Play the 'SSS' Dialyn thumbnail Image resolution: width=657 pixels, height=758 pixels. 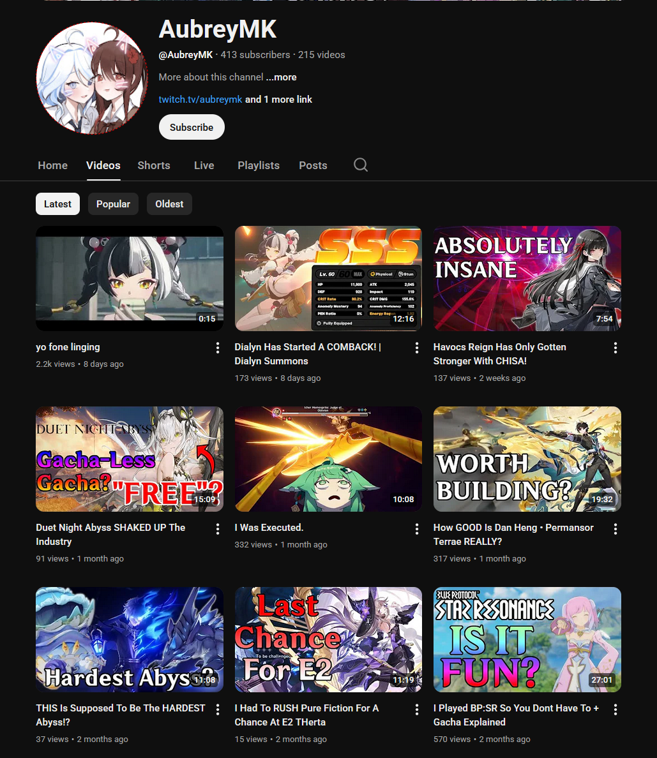tap(328, 278)
